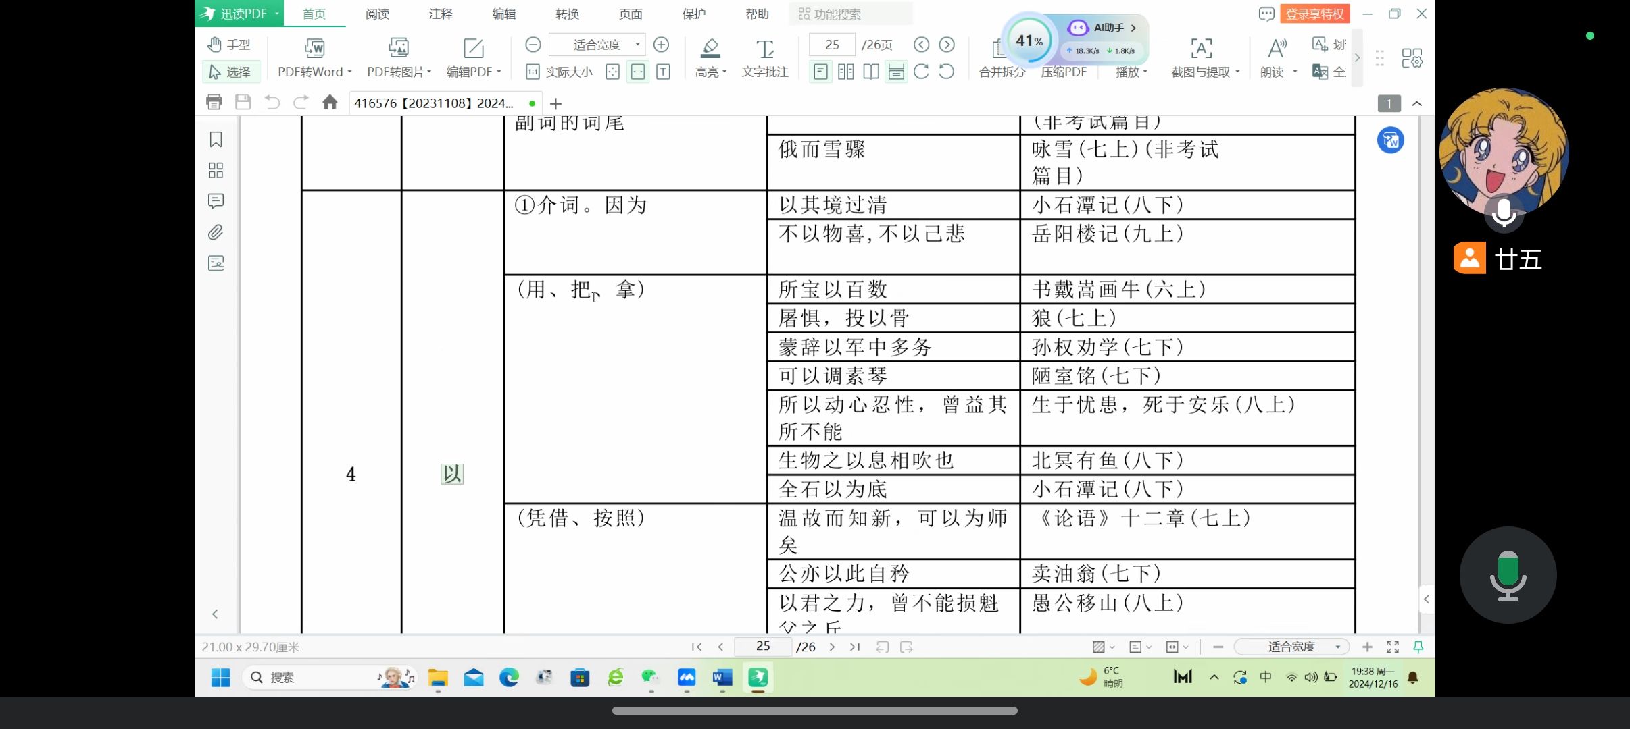
Task: Switch to the 转换 menu tab
Action: point(567,14)
